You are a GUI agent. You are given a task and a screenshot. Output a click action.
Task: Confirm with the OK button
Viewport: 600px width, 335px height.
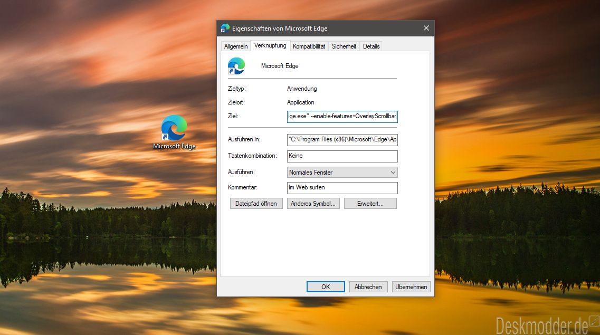[326, 287]
